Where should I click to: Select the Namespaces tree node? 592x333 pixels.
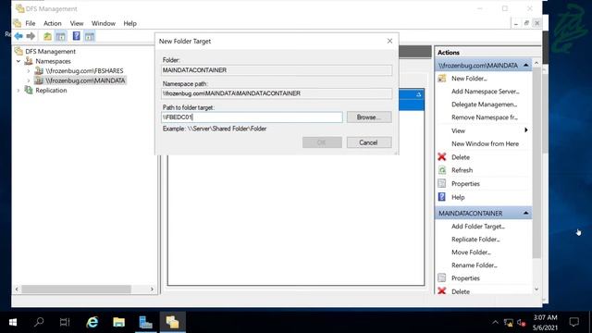(x=53, y=61)
